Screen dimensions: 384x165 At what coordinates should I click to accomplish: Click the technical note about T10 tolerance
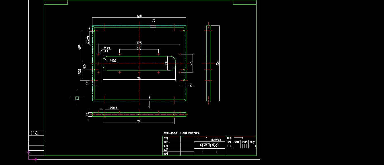[181, 133]
